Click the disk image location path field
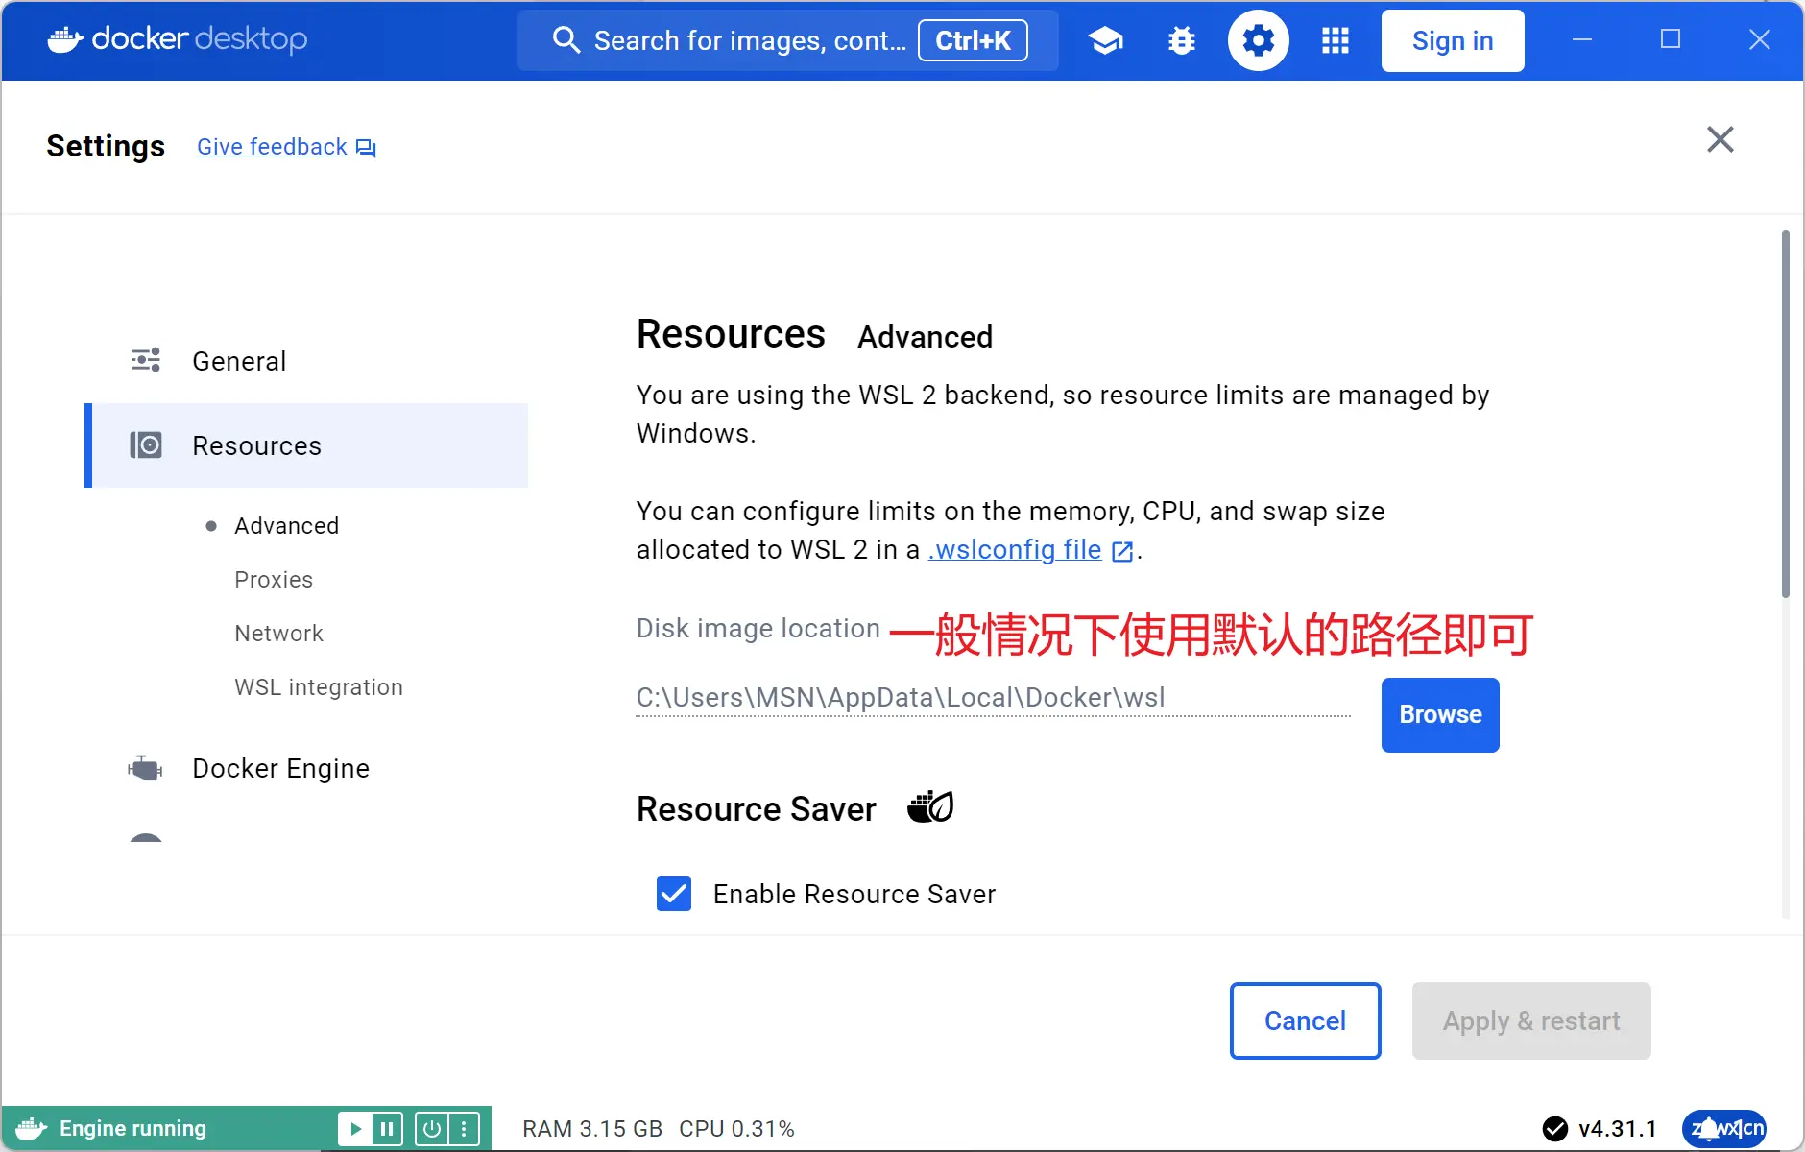This screenshot has width=1805, height=1152. point(993,698)
